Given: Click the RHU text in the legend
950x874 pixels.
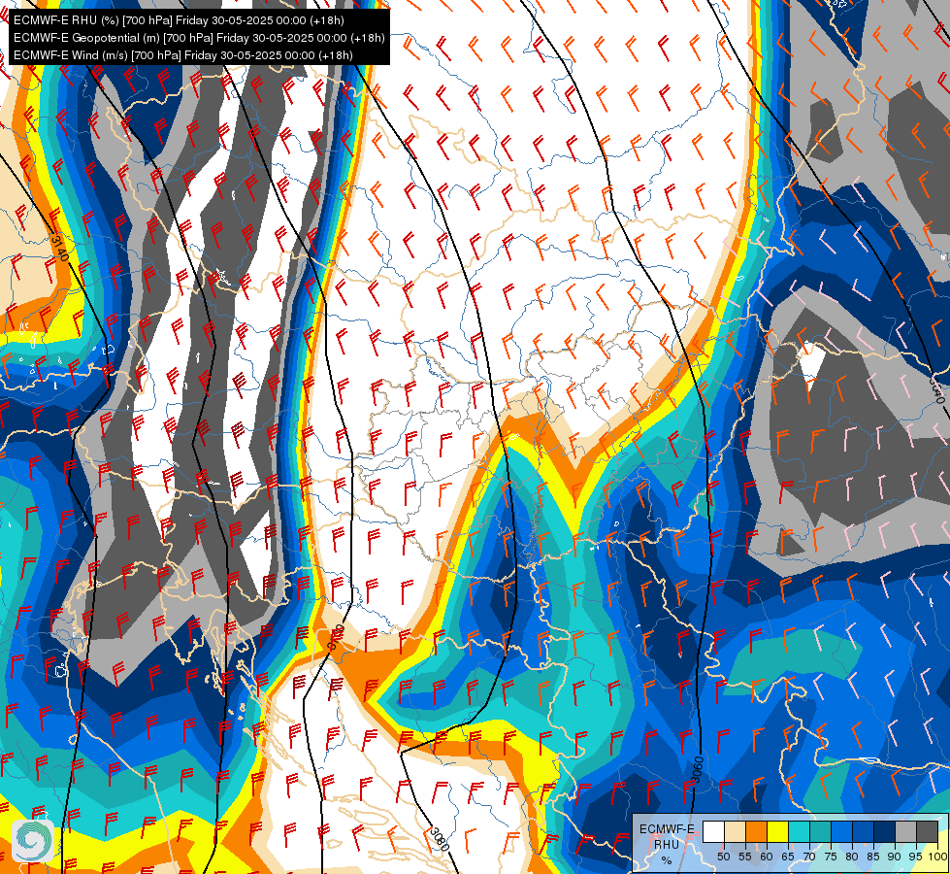Looking at the screenshot, I should coord(667,845).
